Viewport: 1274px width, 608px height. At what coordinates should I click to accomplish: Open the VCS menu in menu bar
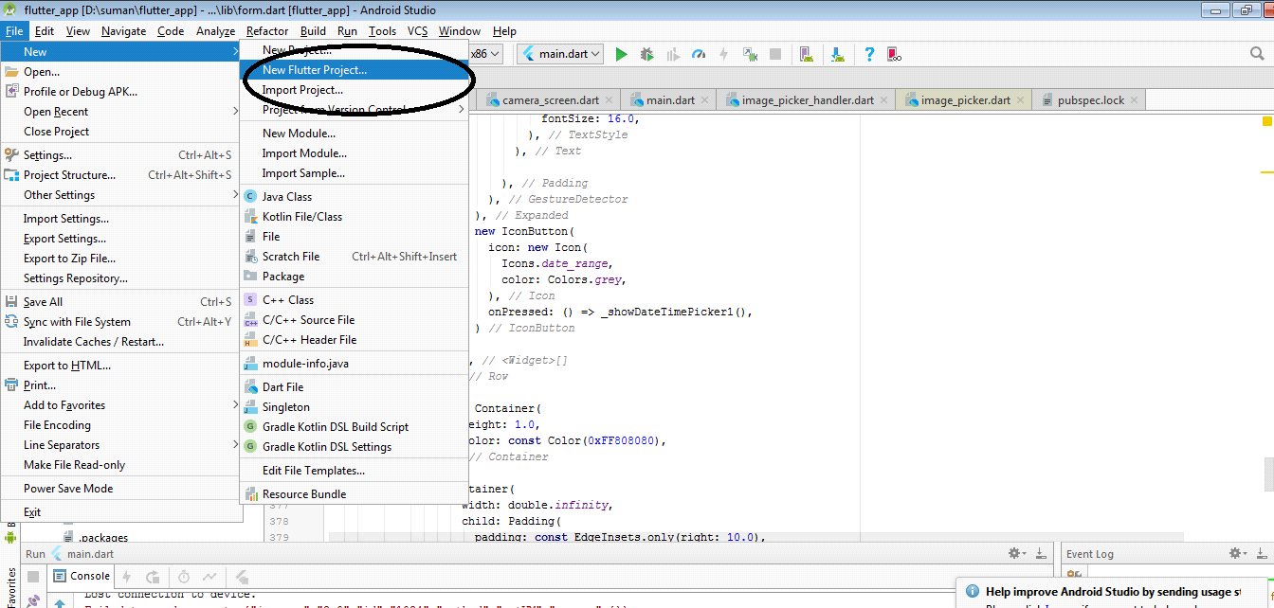click(x=418, y=31)
